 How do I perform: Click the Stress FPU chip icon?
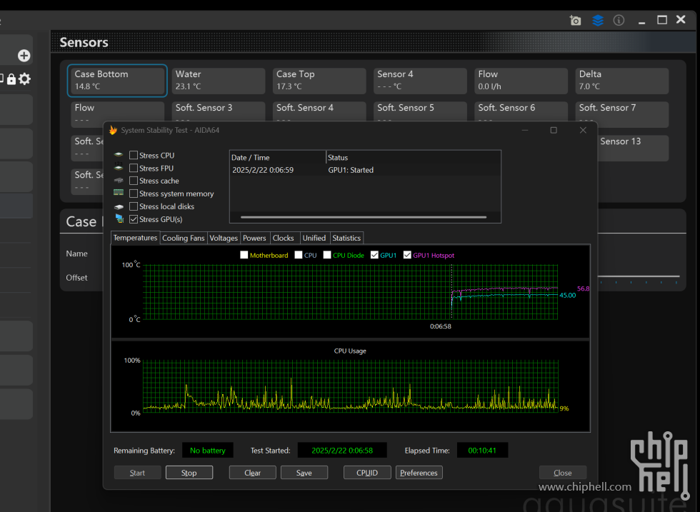coord(119,167)
